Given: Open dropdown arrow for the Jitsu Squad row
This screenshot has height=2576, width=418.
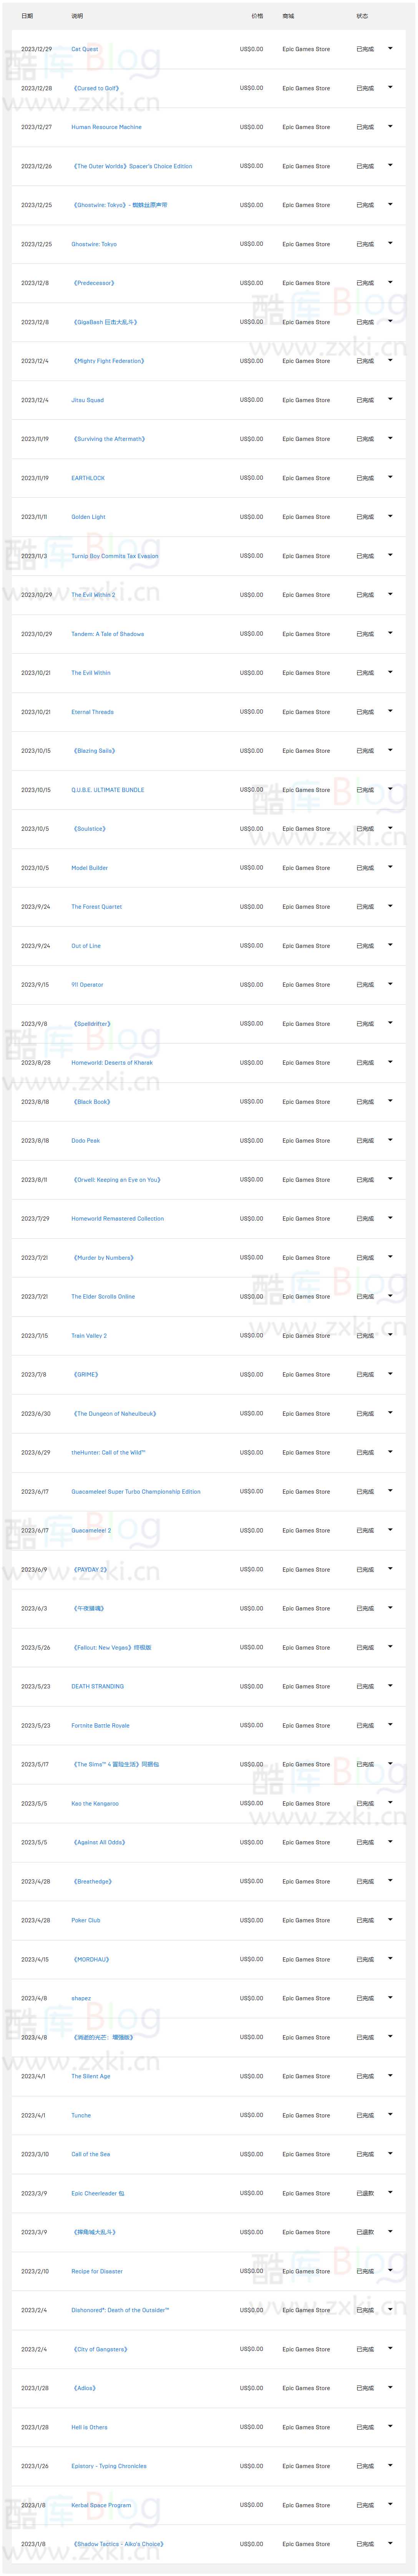Looking at the screenshot, I should point(390,399).
